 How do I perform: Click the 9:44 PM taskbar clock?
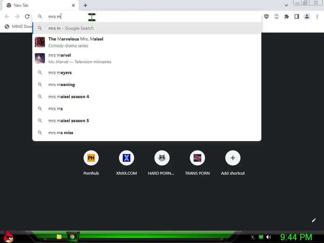tap(296, 237)
